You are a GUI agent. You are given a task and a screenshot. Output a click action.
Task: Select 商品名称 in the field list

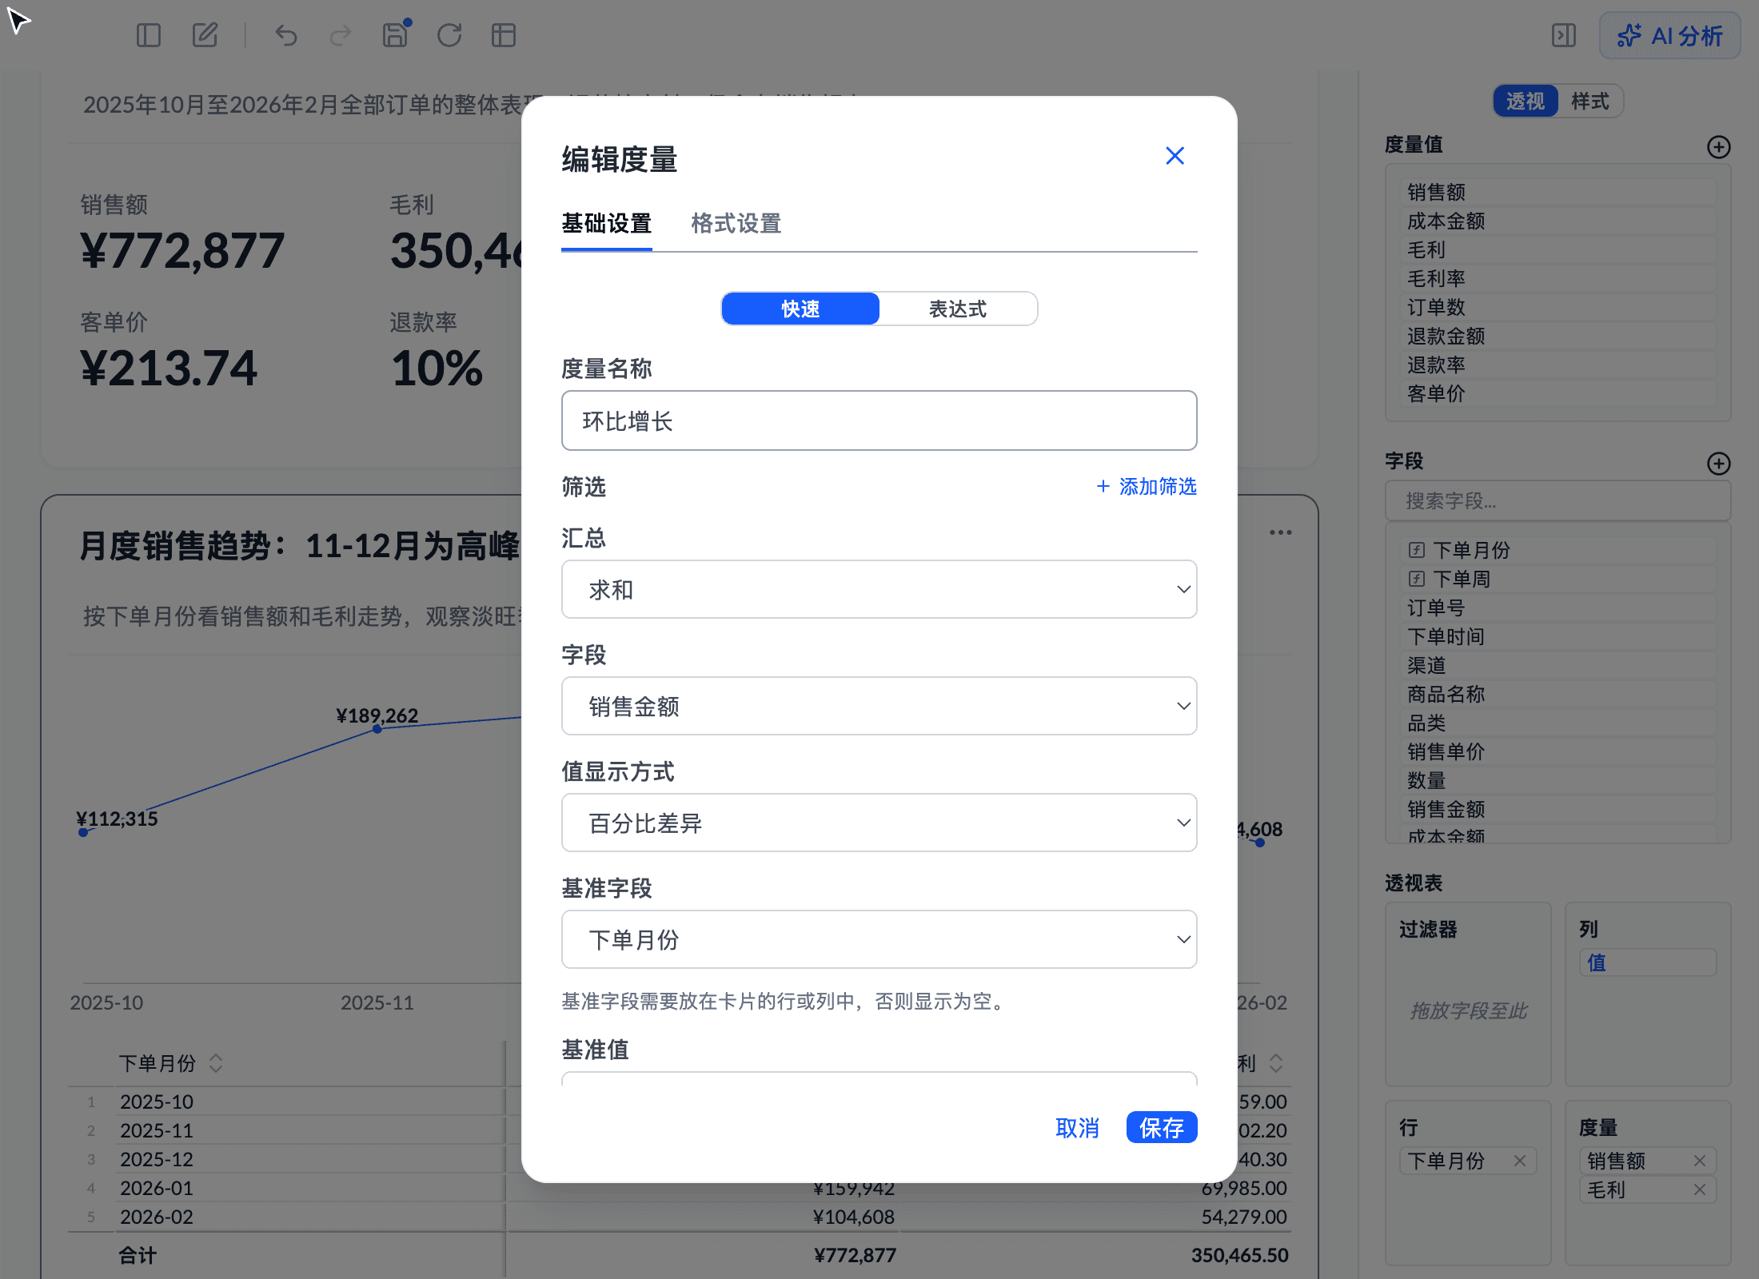(1558, 695)
